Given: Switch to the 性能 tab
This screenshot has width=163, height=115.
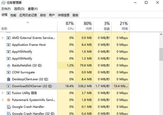Looking at the screenshot, I should click(14, 15).
